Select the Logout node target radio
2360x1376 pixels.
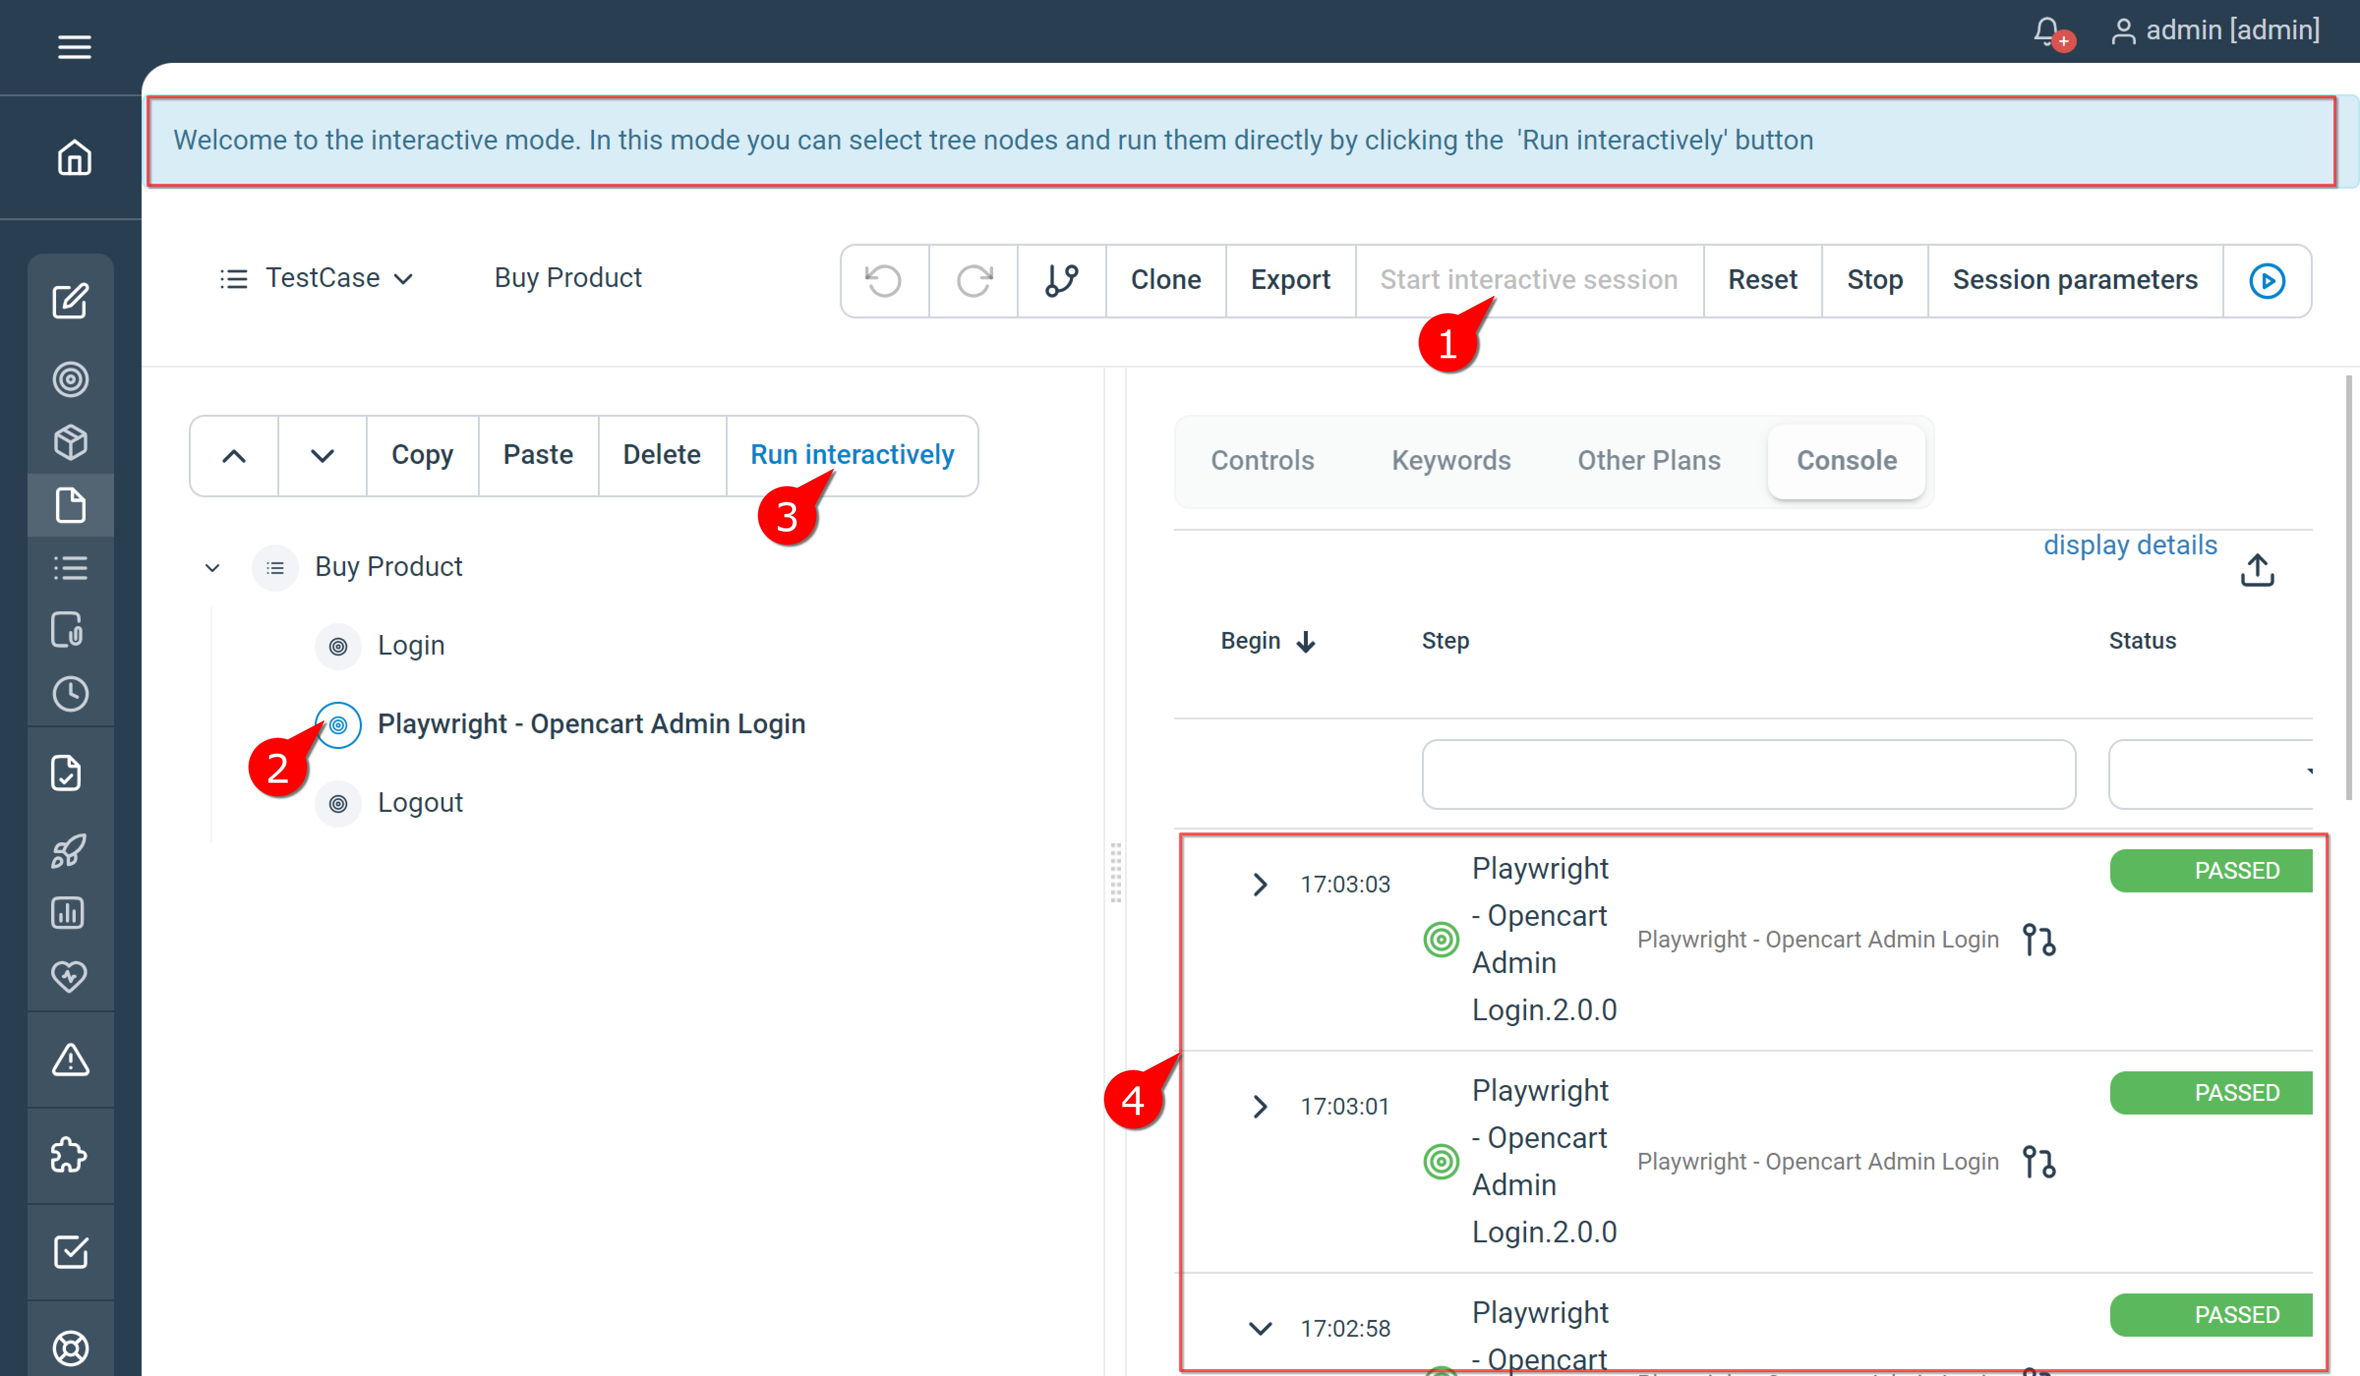(337, 802)
